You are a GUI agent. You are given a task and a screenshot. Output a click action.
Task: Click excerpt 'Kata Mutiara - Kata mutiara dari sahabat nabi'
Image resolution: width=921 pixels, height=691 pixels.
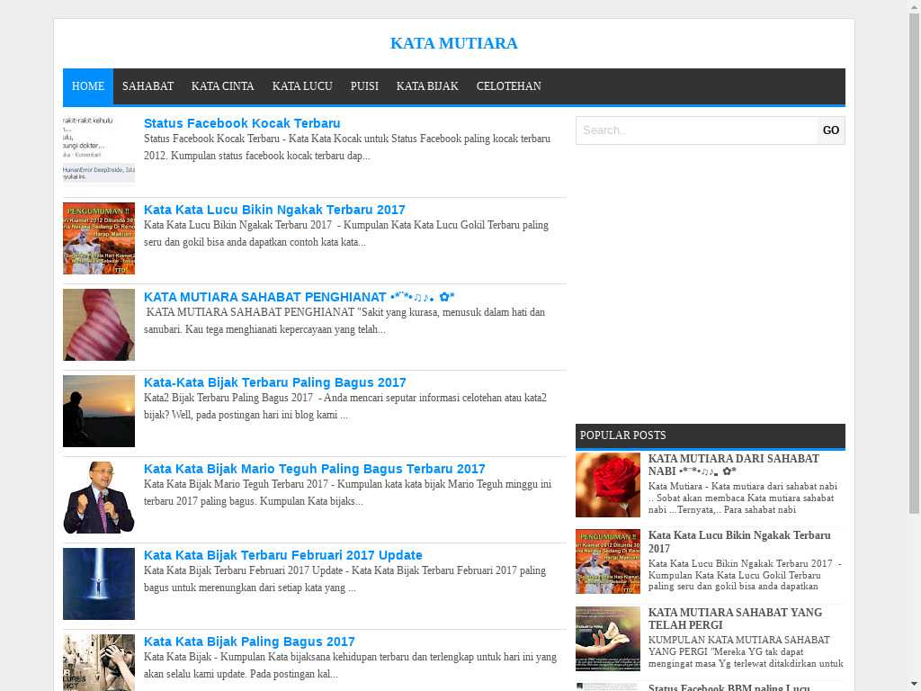point(742,498)
